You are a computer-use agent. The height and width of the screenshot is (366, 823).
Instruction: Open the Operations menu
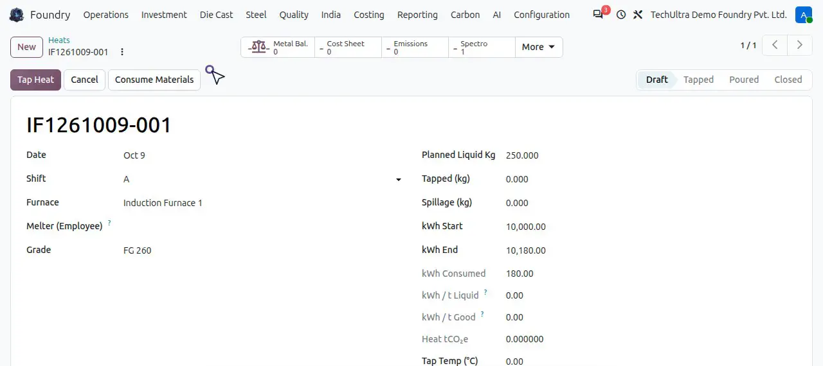106,15
